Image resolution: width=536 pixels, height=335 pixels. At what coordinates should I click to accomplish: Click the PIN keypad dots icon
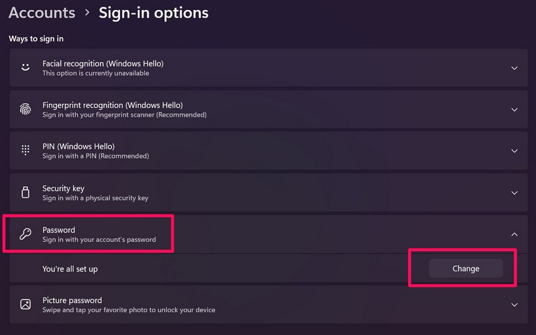(25, 151)
